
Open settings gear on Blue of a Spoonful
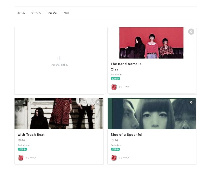point(191,102)
